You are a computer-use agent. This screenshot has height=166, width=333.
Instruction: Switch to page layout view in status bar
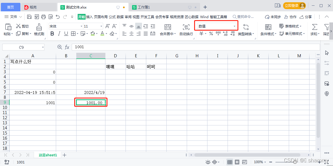(x=237, y=162)
